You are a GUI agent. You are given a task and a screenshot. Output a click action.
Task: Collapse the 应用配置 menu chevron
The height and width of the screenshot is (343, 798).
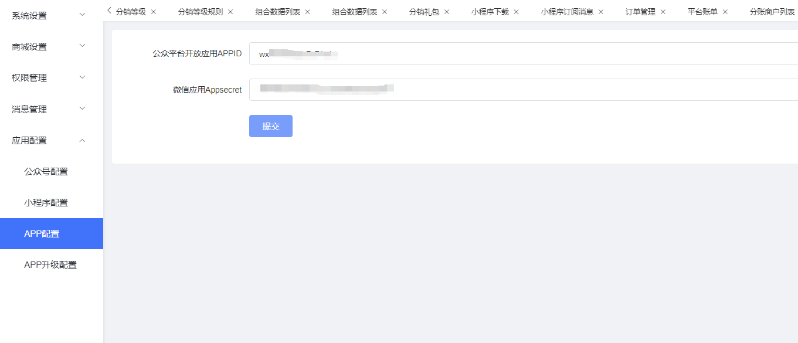[x=83, y=140]
